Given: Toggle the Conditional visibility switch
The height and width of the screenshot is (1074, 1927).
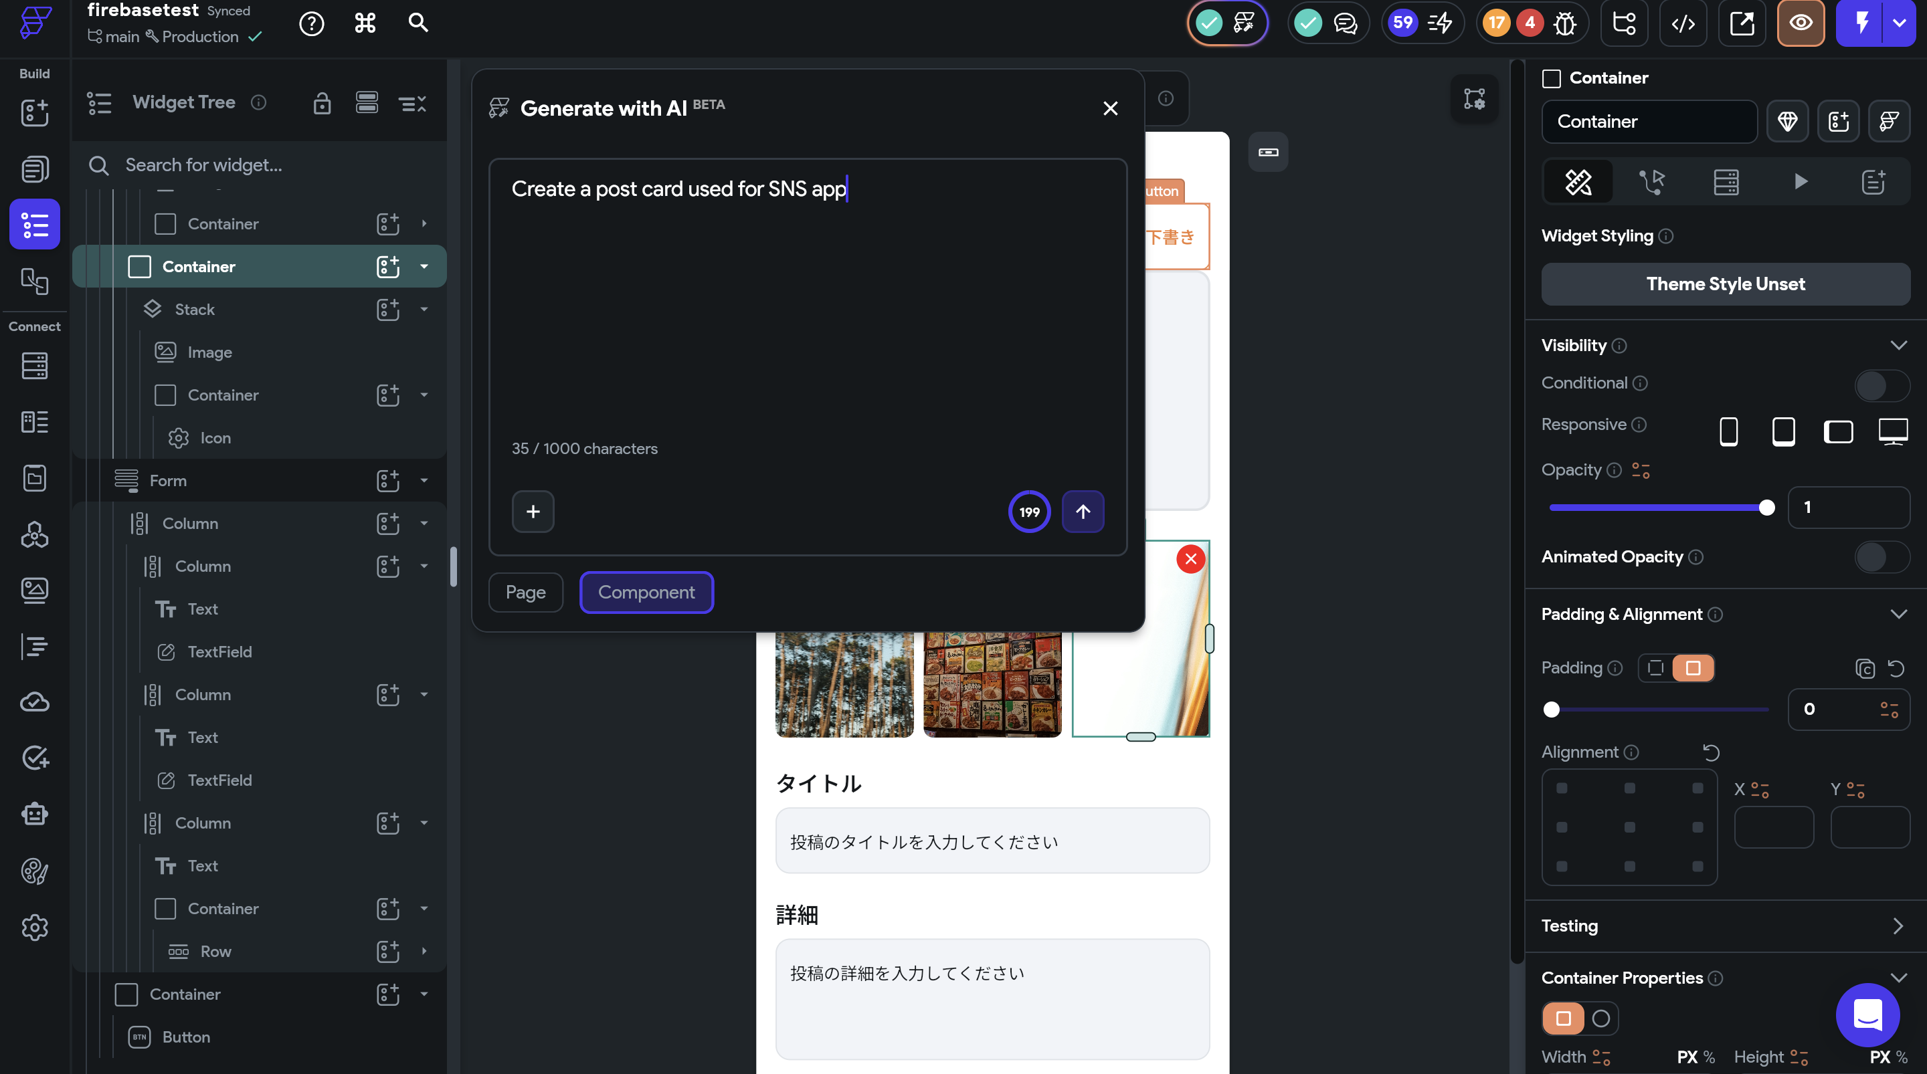Looking at the screenshot, I should coord(1881,385).
